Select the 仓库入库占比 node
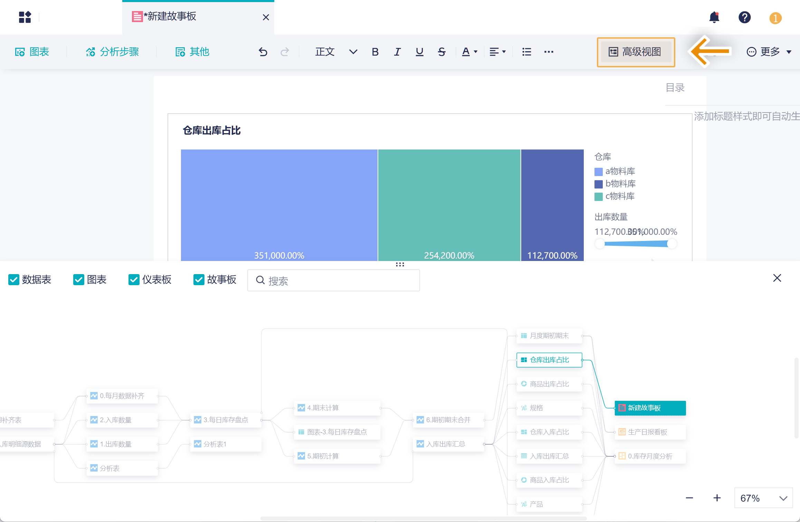This screenshot has width=800, height=522. tap(549, 432)
